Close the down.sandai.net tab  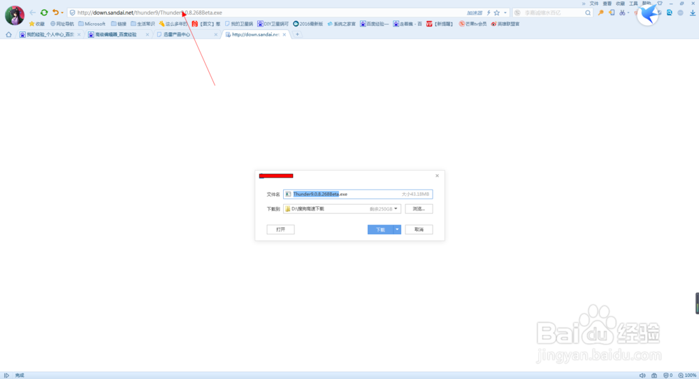coord(284,34)
